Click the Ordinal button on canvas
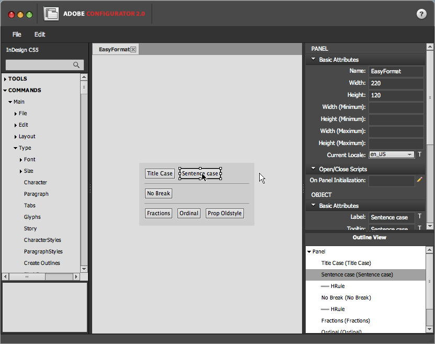 tap(189, 213)
